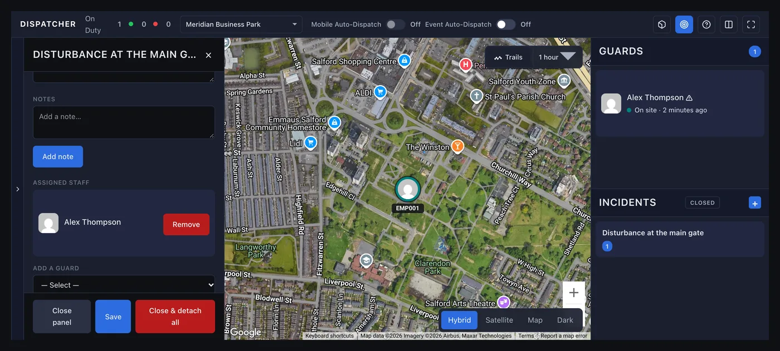The image size is (780, 351).
Task: Click Close & detach all button
Action: point(175,317)
